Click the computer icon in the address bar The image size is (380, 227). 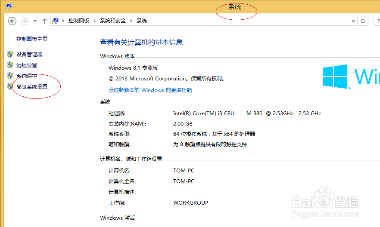tap(55, 21)
